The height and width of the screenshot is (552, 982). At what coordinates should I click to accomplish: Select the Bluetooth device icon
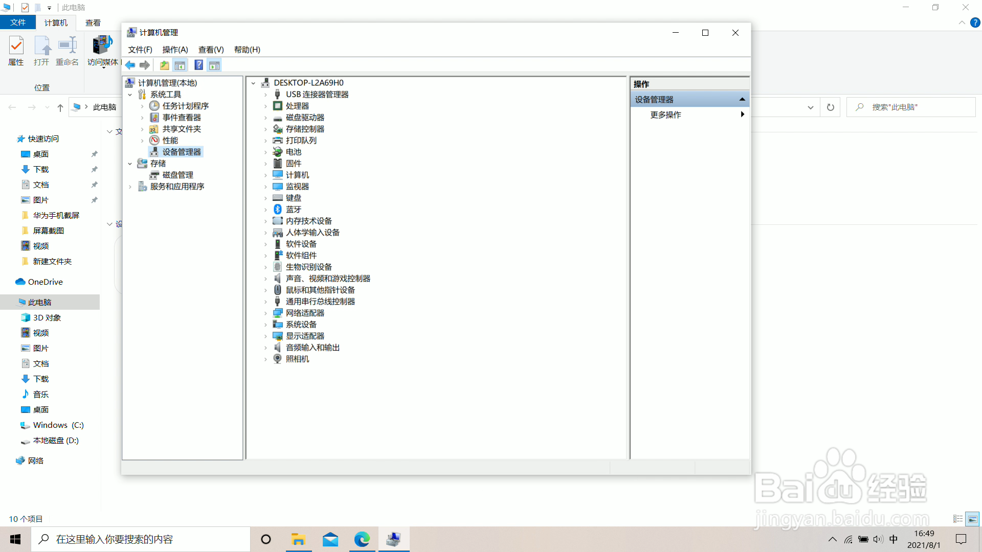click(x=278, y=210)
